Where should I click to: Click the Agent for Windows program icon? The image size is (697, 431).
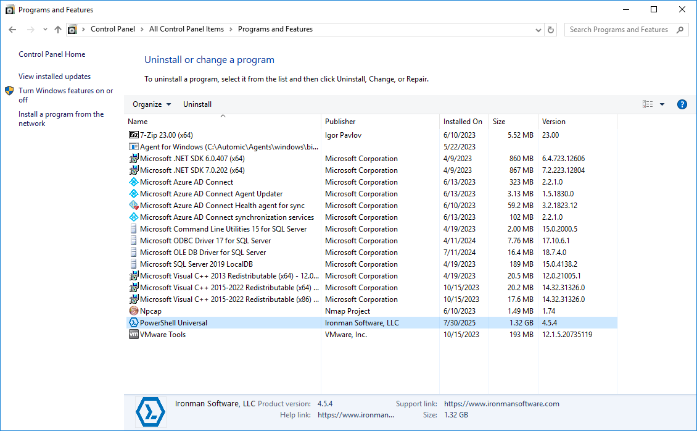(133, 147)
